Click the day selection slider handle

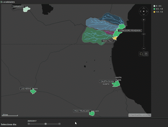45,124
